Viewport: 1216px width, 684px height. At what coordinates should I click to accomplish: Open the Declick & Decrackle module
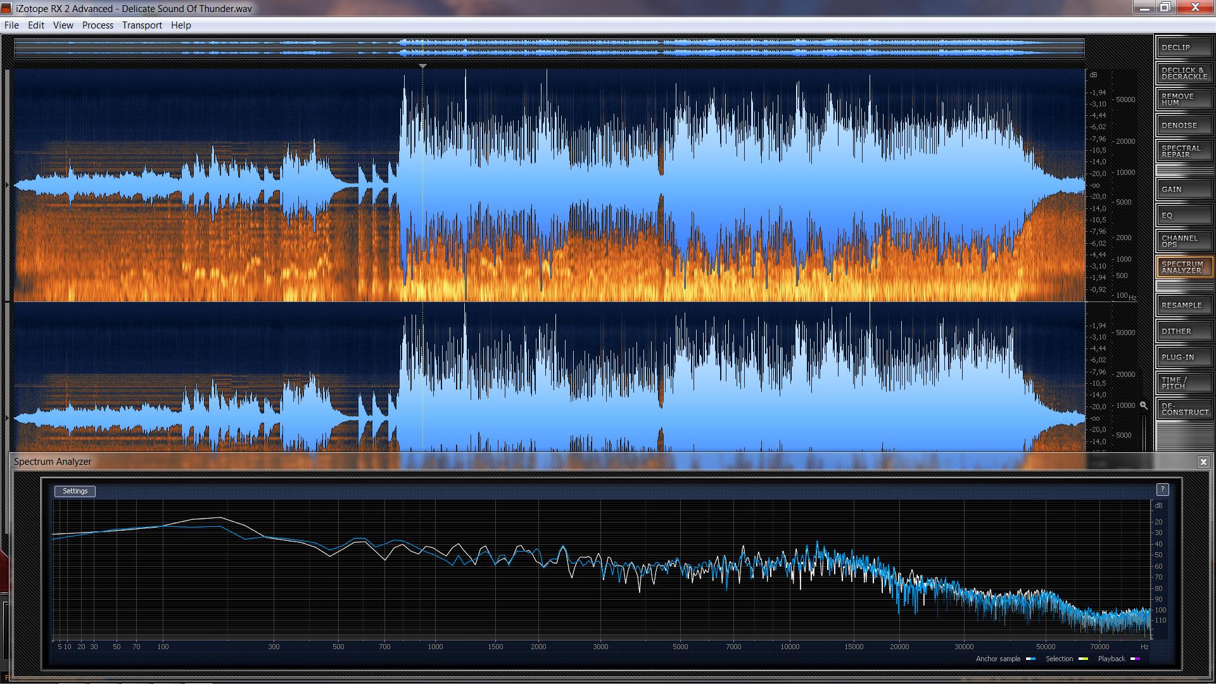[1184, 73]
